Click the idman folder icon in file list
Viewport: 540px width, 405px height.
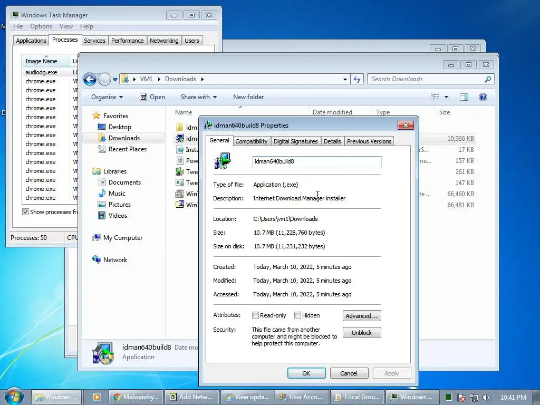(x=179, y=127)
